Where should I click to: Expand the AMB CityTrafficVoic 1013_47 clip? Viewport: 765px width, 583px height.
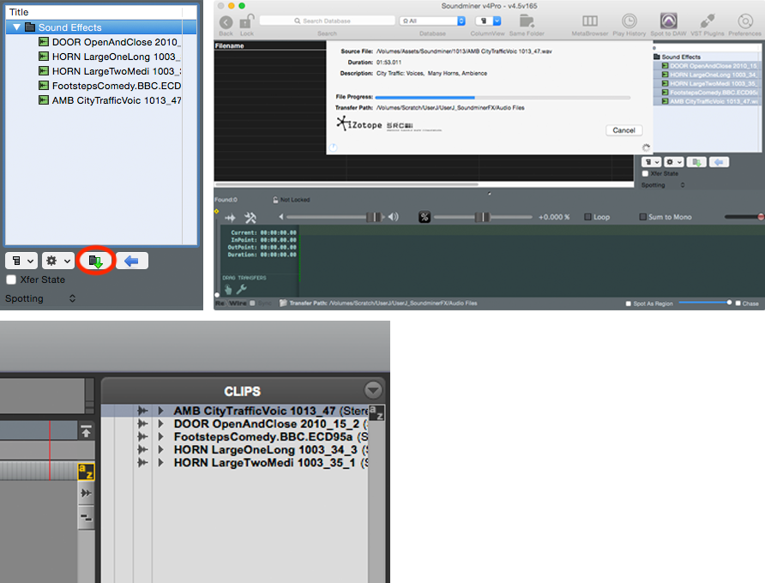[160, 411]
